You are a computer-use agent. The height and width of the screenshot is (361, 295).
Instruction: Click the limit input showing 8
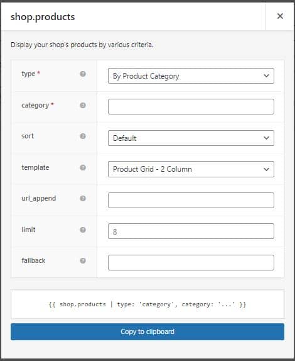coord(191,231)
